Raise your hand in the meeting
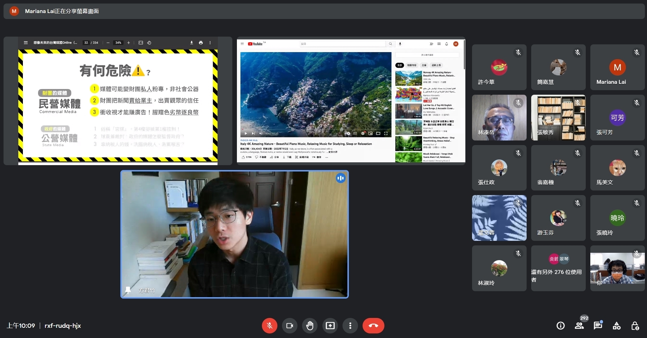 click(x=310, y=326)
